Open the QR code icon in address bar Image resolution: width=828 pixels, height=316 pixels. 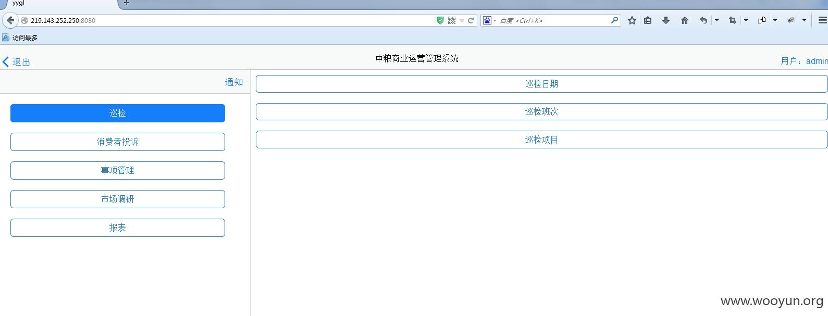pyautogui.click(x=452, y=20)
